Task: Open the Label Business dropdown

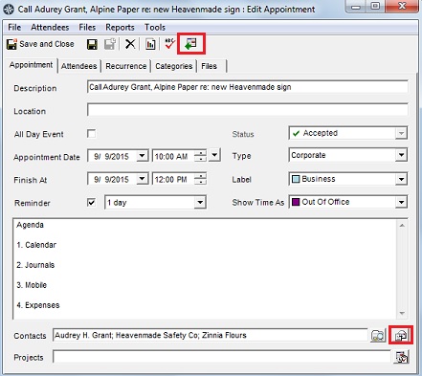Action: coord(401,179)
